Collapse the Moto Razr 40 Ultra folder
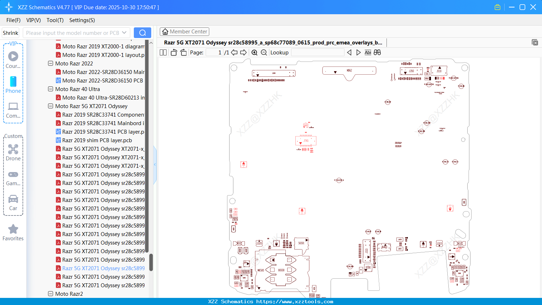The width and height of the screenshot is (542, 305). pos(51,89)
